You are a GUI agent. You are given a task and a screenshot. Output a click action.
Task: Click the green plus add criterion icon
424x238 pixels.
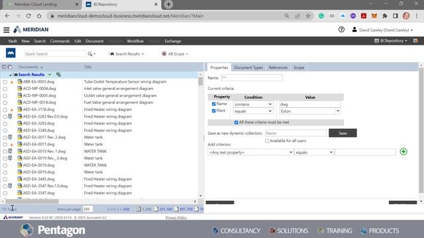pyautogui.click(x=403, y=151)
